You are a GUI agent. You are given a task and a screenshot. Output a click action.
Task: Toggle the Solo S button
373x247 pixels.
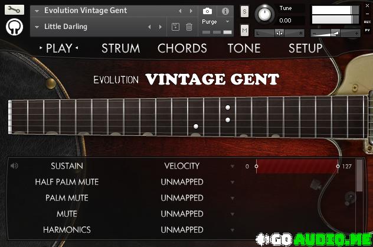(x=244, y=11)
